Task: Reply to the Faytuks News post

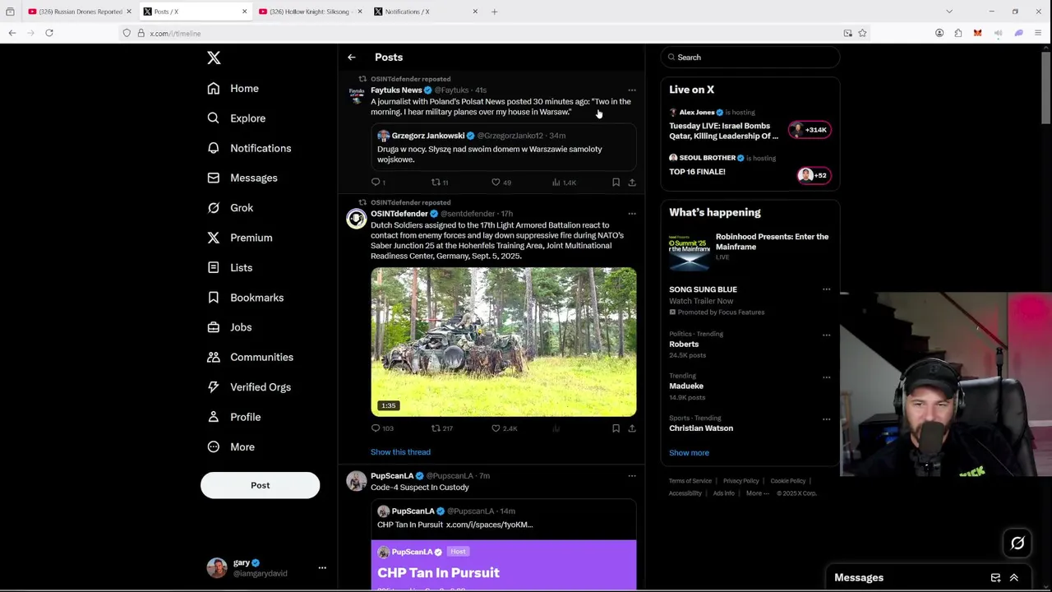Action: (377, 182)
